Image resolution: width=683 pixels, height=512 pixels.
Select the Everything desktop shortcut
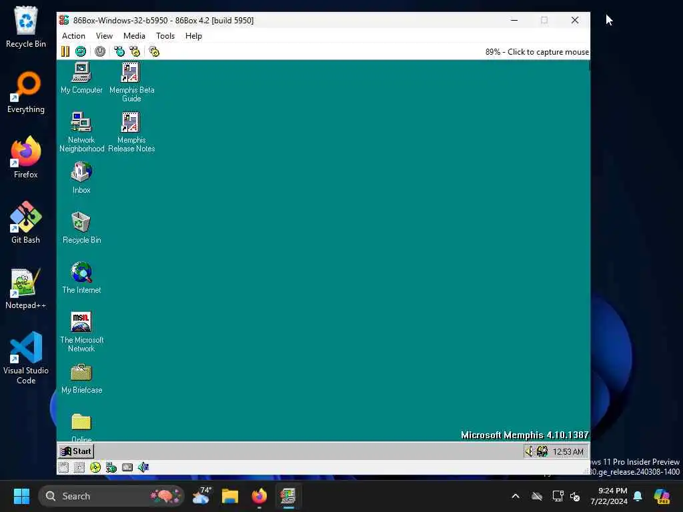(x=26, y=92)
